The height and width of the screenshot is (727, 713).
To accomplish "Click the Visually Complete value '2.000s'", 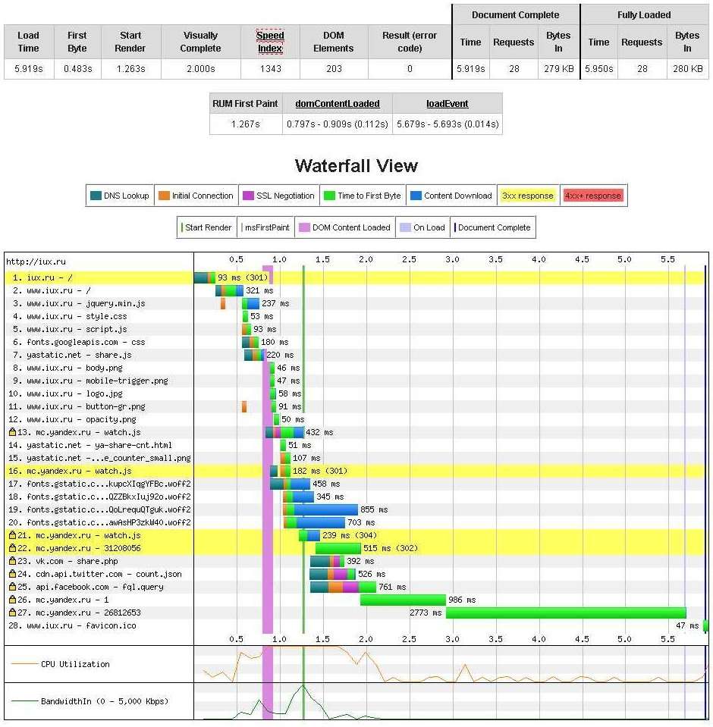I will point(201,69).
